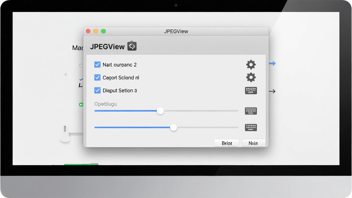Viewport: 352px width, 198px height.
Task: Click the green zoom window button
Action: point(103,31)
